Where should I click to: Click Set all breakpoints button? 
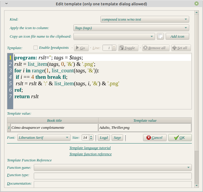tap(181, 48)
